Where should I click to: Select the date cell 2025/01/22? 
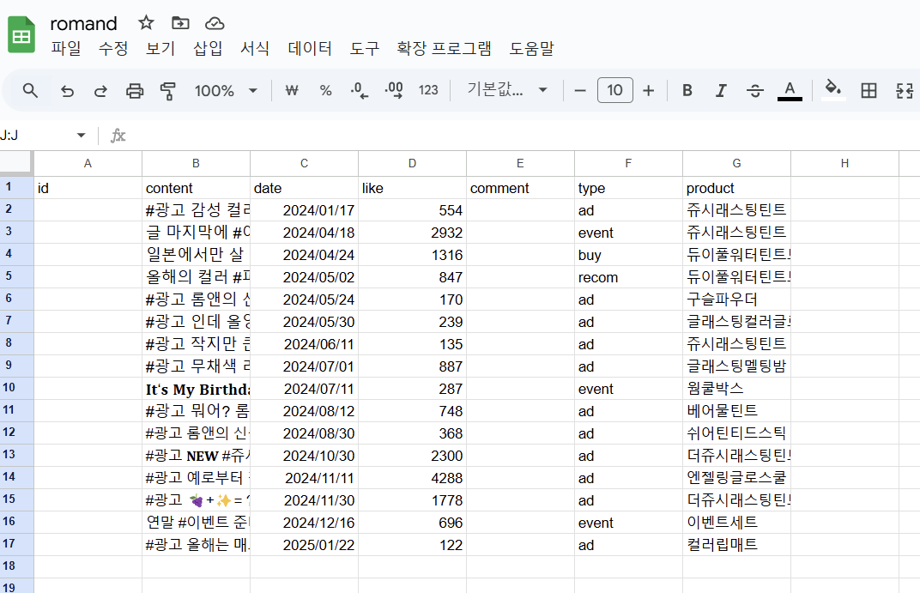tap(304, 544)
